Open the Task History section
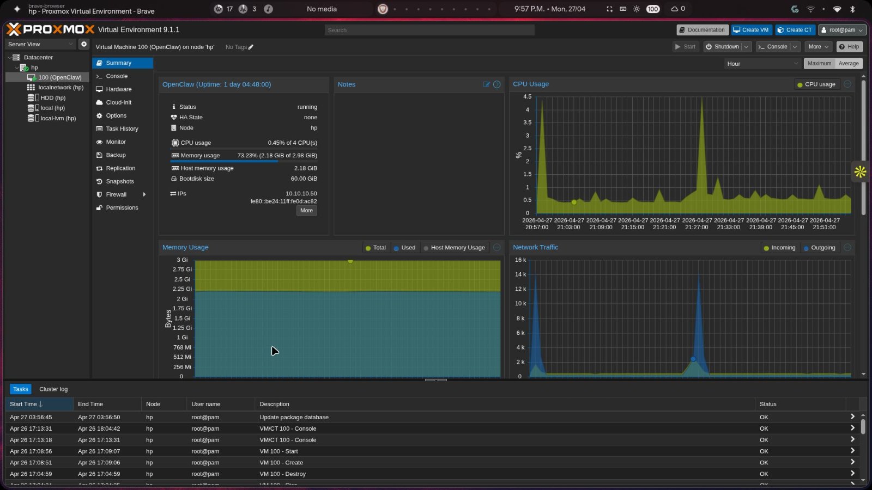The width and height of the screenshot is (872, 490). pyautogui.click(x=123, y=129)
